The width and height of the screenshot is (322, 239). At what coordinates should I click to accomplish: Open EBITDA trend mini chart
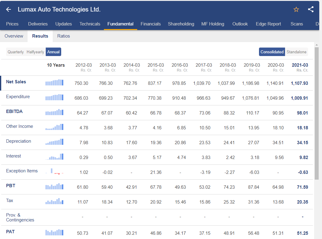pyautogui.click(x=55, y=112)
